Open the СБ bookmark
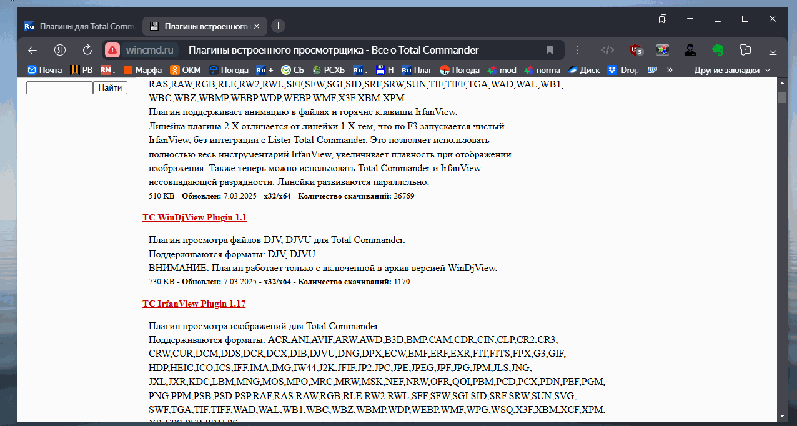This screenshot has width=797, height=426. [293, 70]
